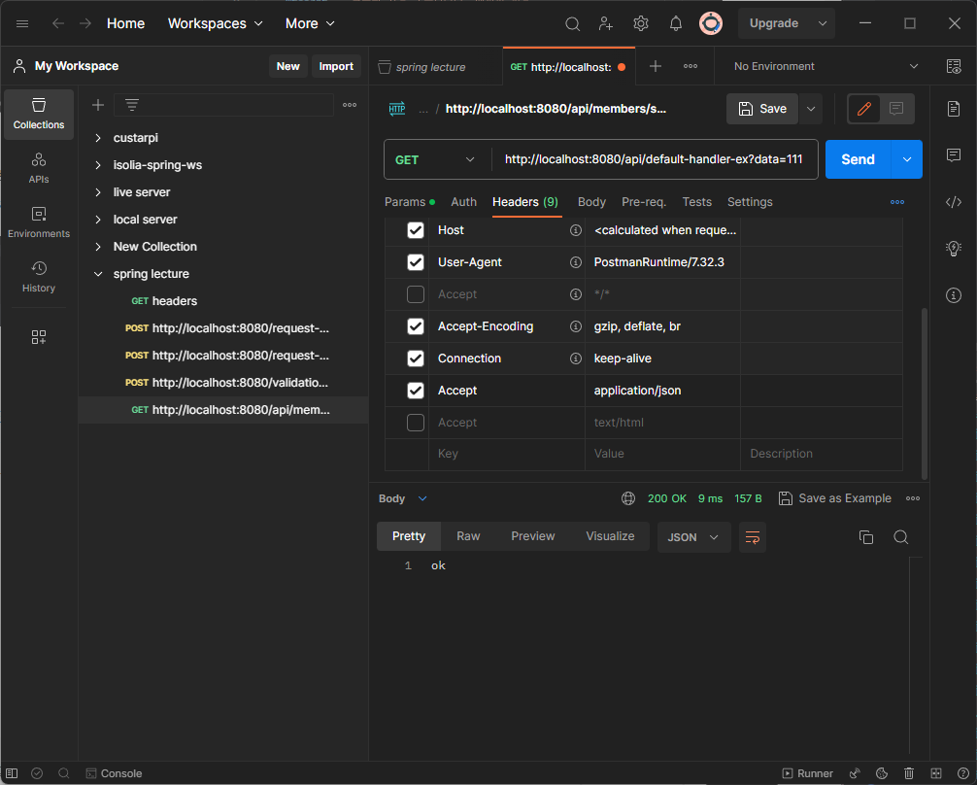The width and height of the screenshot is (977, 785).
Task: Open code snippet icon in right sidebar
Action: pyautogui.click(x=954, y=202)
